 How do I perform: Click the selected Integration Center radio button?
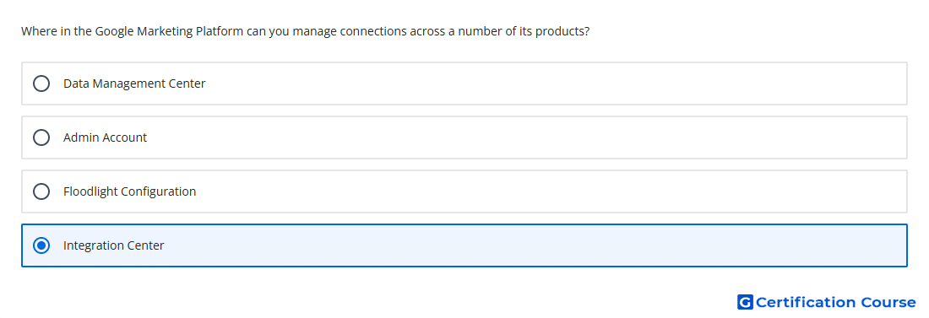(x=41, y=245)
